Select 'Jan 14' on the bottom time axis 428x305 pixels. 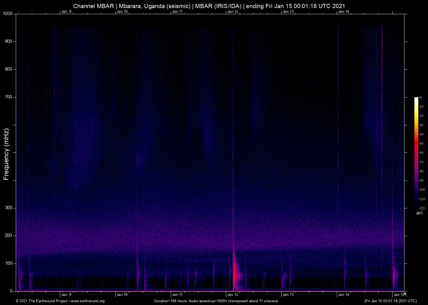[x=343, y=295]
